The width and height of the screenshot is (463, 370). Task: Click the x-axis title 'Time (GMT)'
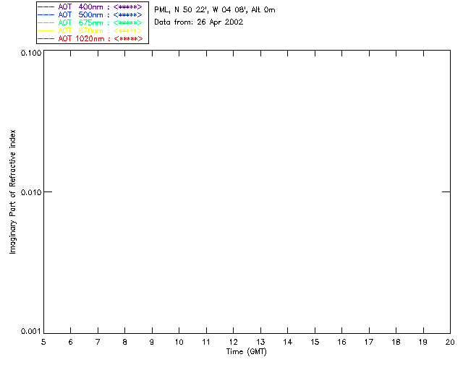coord(247,352)
